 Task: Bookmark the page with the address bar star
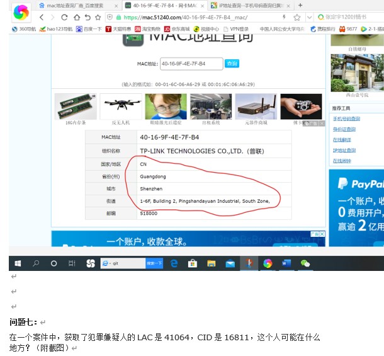coord(297,17)
